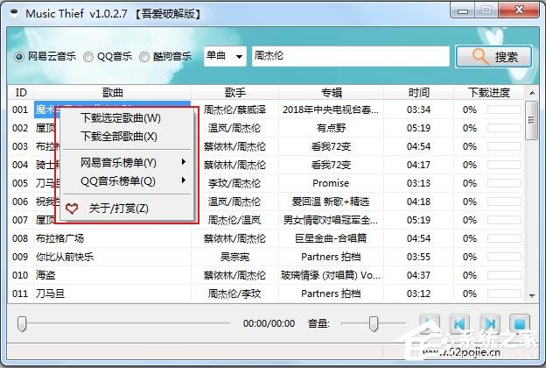Click artist cell 周杰伦/温岚
The height and width of the screenshot is (368, 546).
[234, 220]
